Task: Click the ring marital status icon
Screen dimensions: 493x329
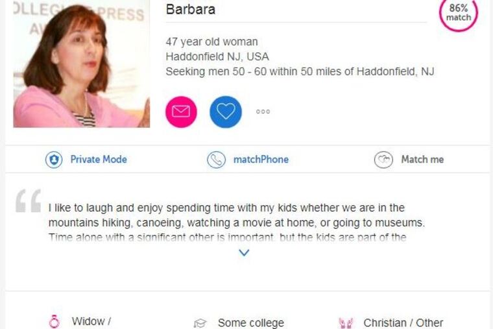Action: click(x=54, y=322)
